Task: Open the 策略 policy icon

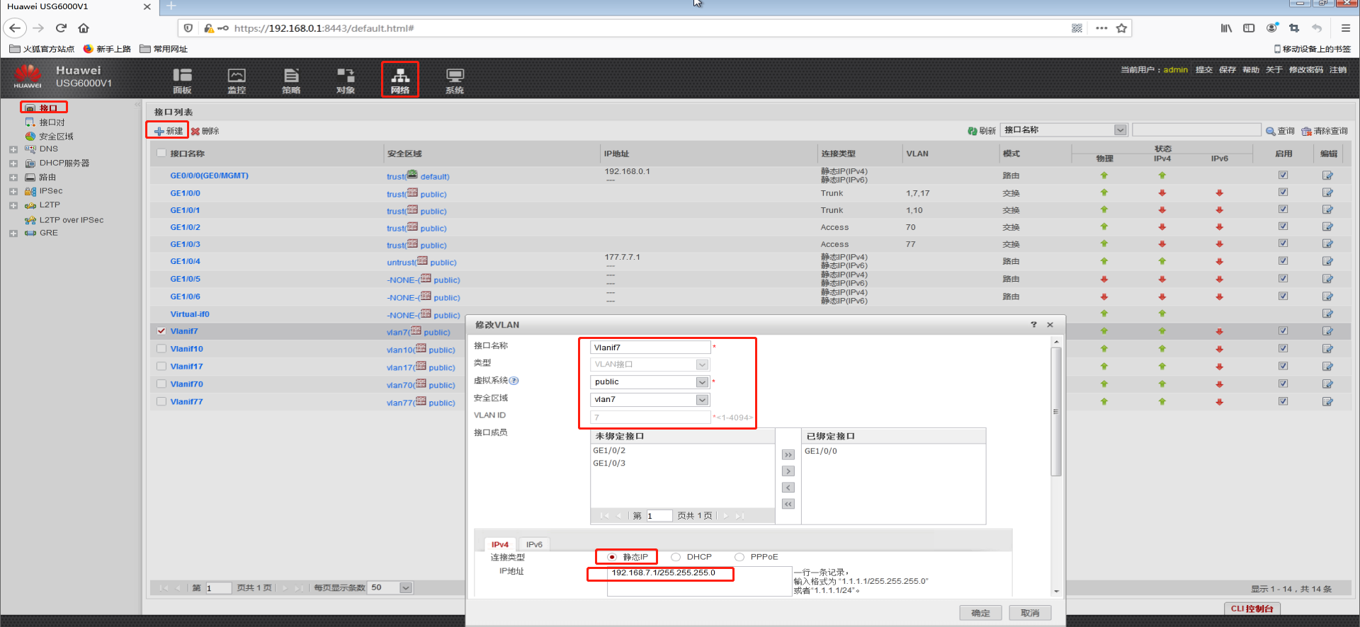Action: [291, 80]
